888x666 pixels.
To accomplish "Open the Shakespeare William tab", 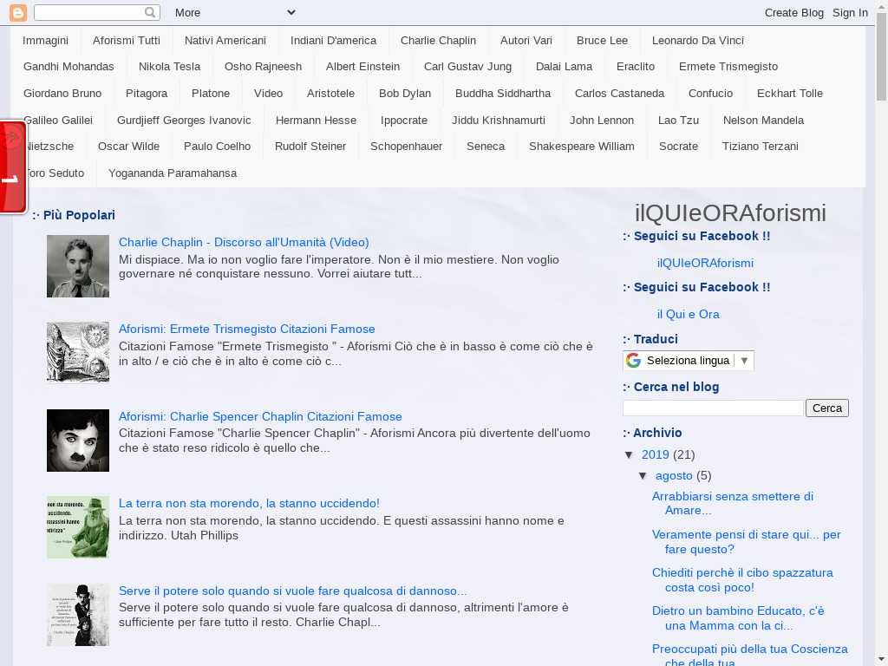I will (x=582, y=146).
